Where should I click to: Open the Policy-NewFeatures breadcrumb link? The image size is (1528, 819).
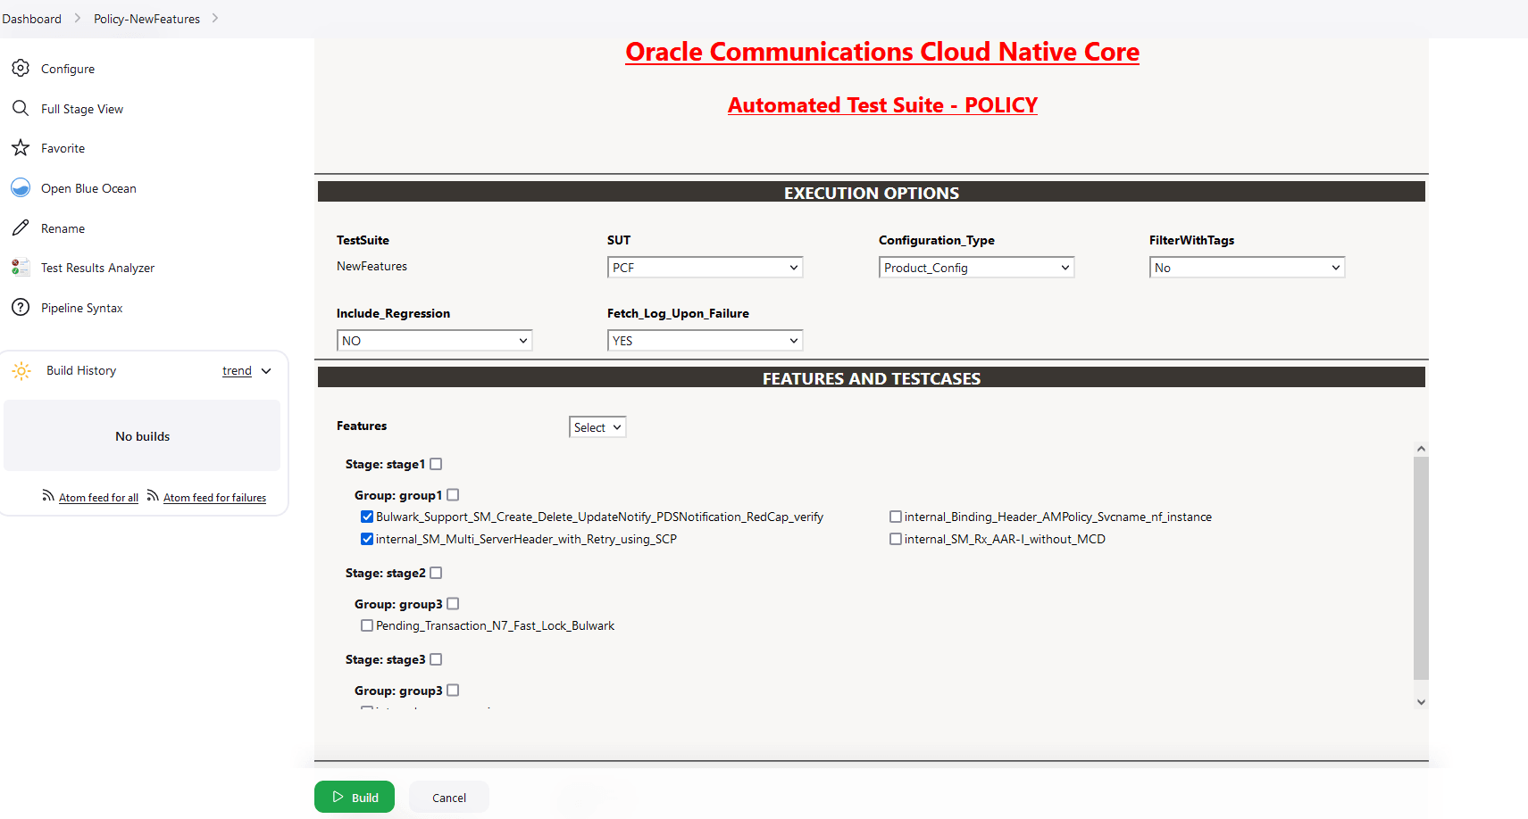(x=147, y=19)
